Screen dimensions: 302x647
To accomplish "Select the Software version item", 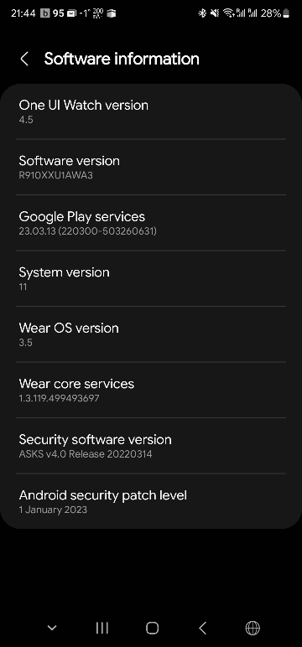I will 151,167.
